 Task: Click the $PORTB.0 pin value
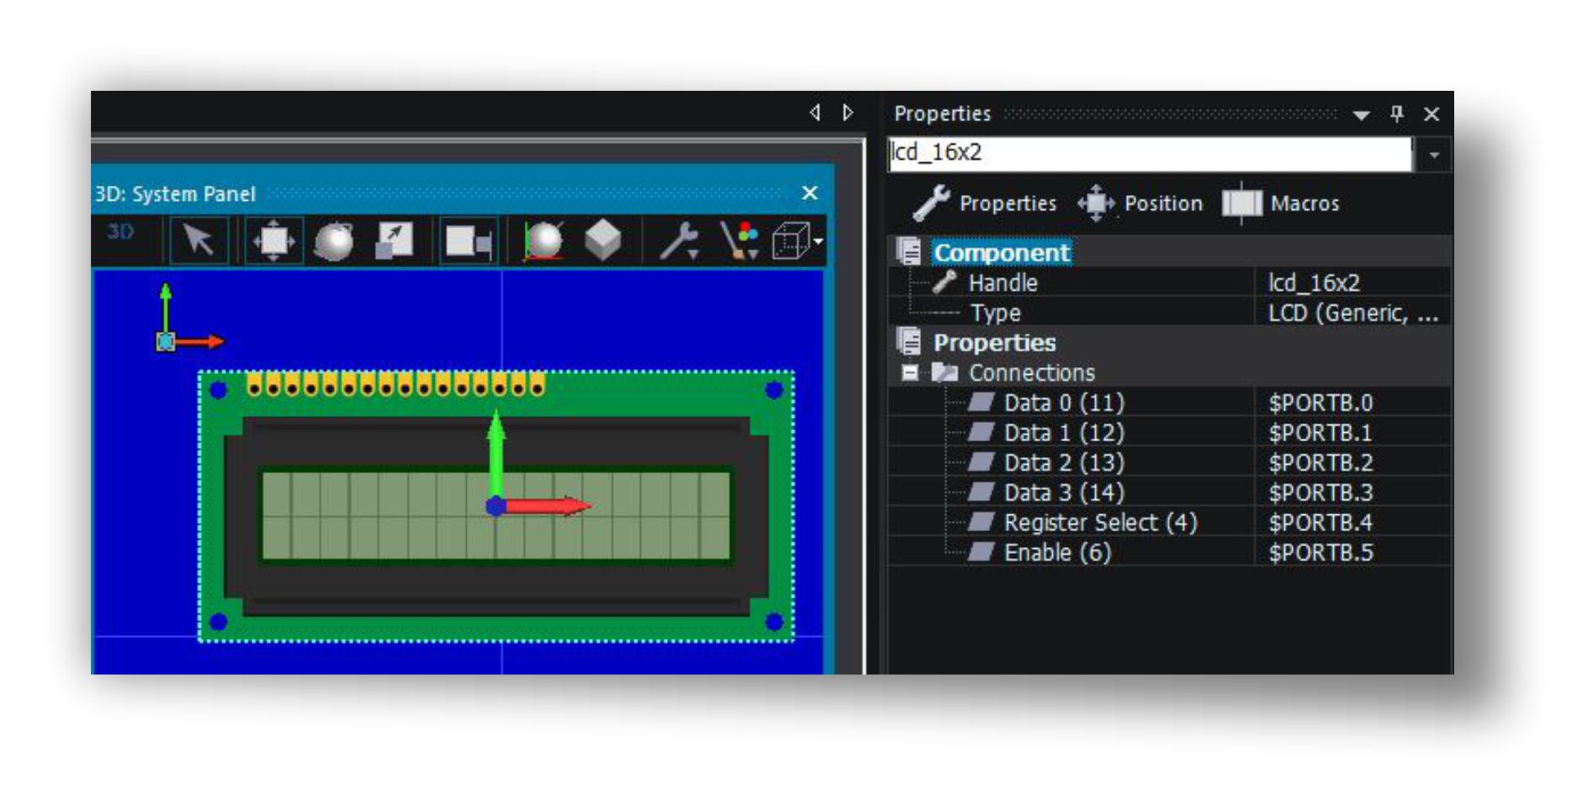pos(1320,403)
